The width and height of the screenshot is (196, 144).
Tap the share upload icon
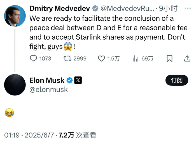pyautogui.click(x=187, y=59)
